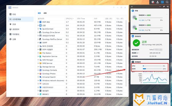The width and height of the screenshot is (172, 106).
Task: Click the 资源监控 widget header icon
Action: pyautogui.click(x=133, y=62)
